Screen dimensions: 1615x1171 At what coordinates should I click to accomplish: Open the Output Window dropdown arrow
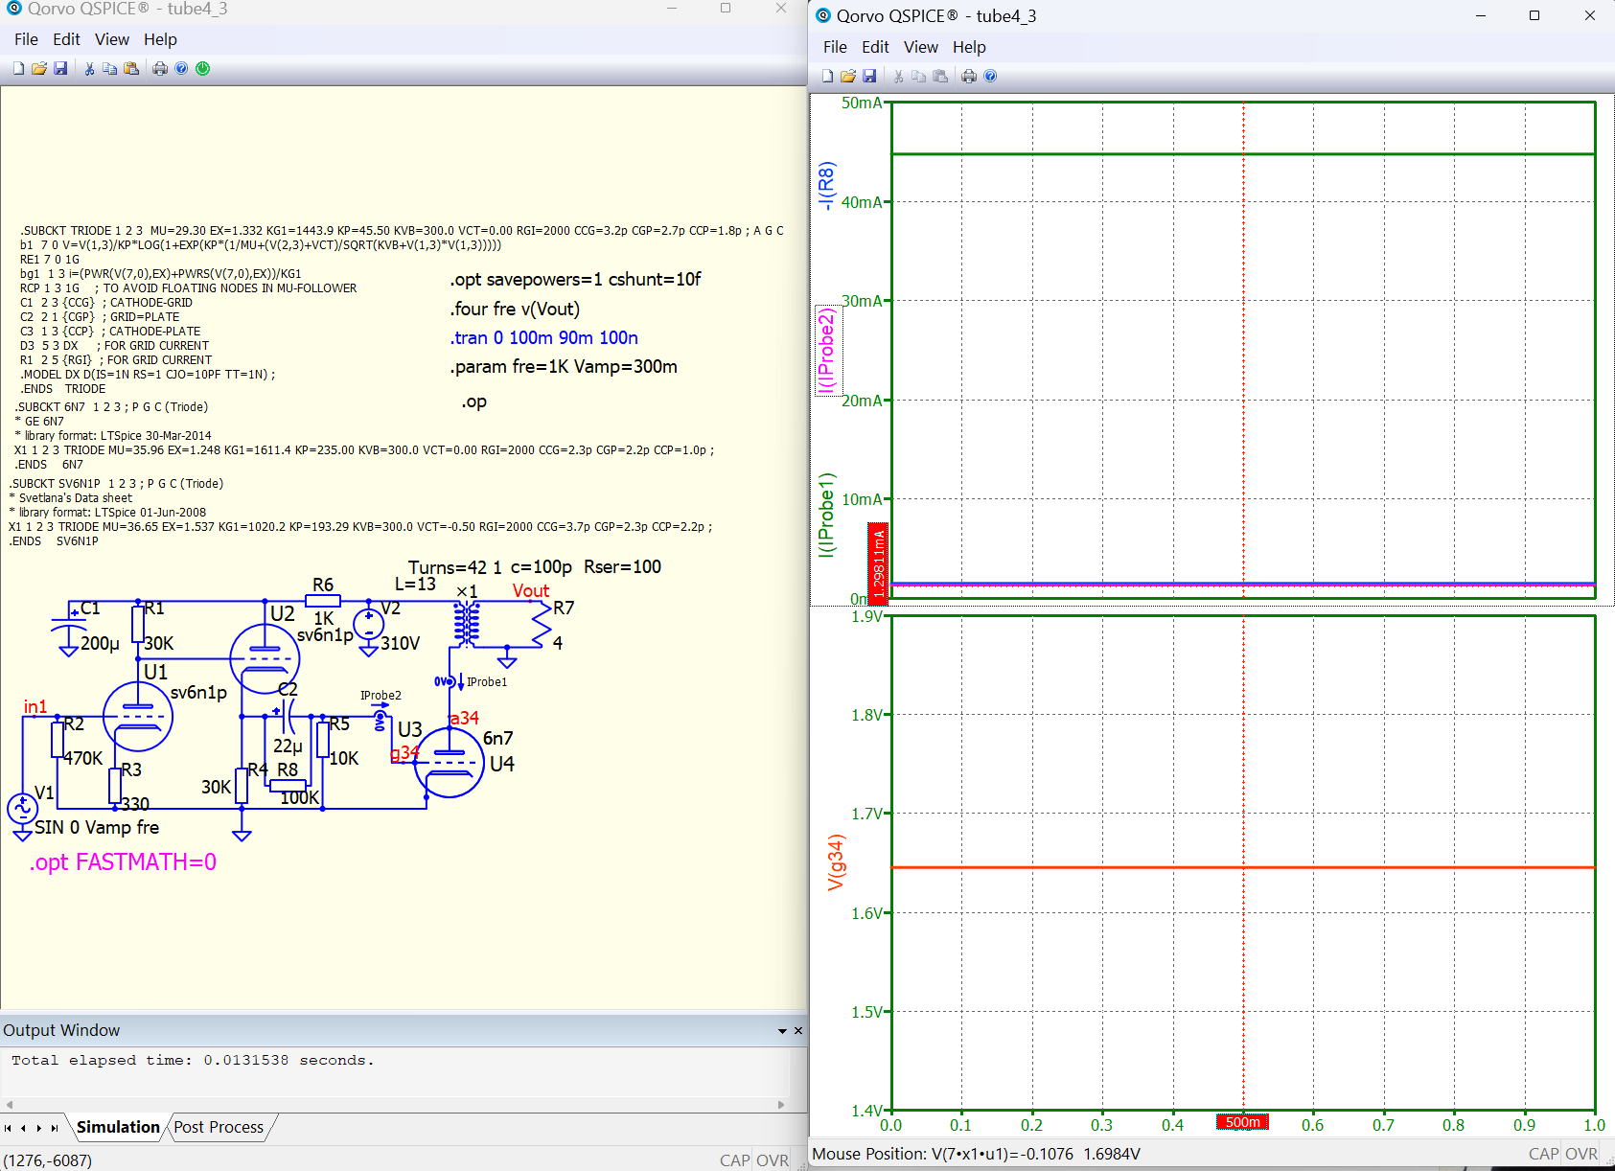click(782, 1031)
